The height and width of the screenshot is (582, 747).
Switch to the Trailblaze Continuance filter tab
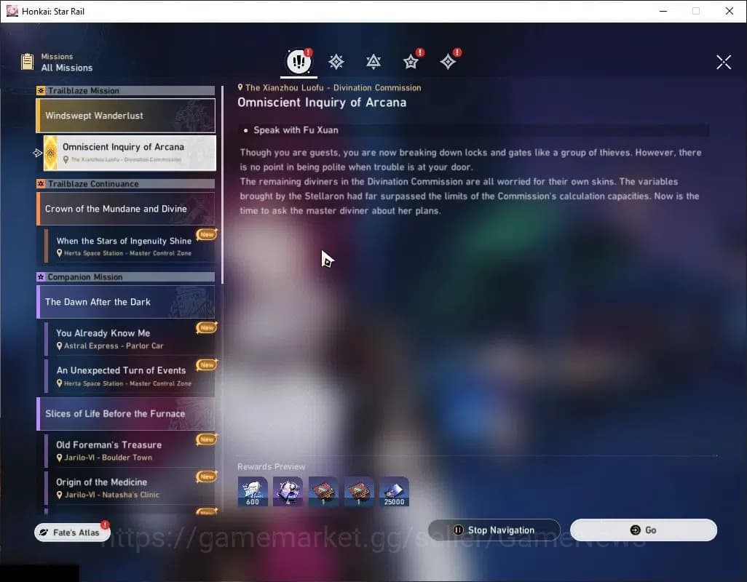click(373, 61)
